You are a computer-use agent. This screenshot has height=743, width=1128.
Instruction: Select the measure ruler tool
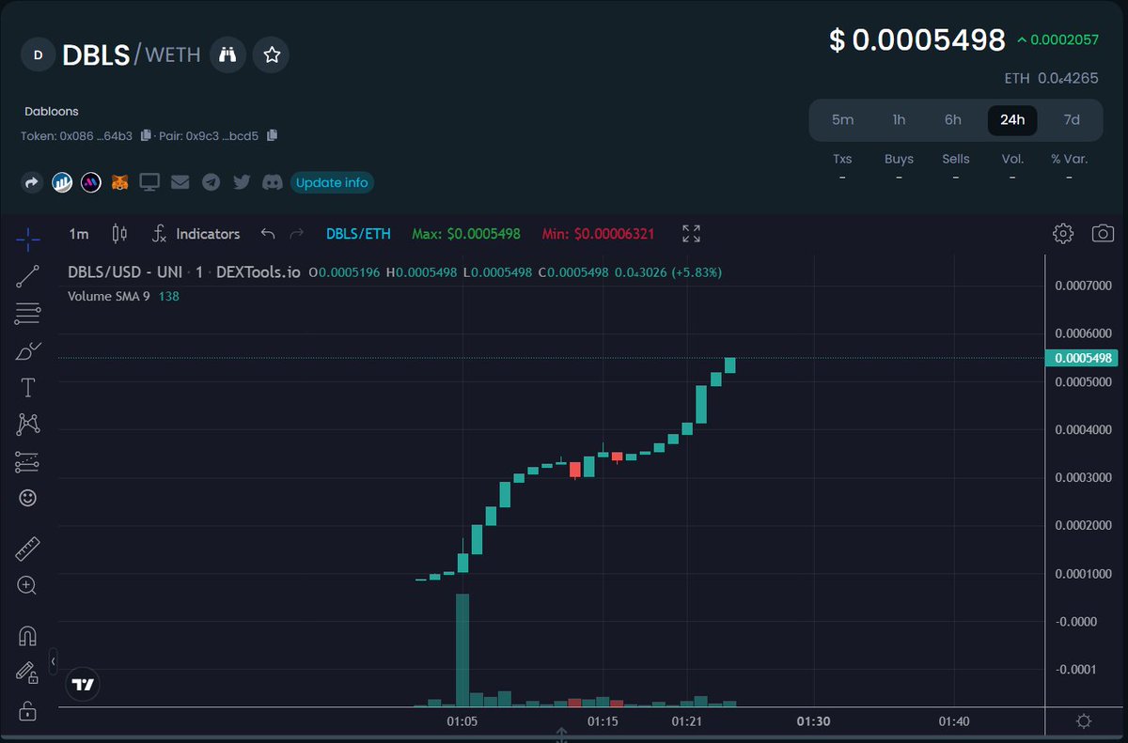coord(28,549)
